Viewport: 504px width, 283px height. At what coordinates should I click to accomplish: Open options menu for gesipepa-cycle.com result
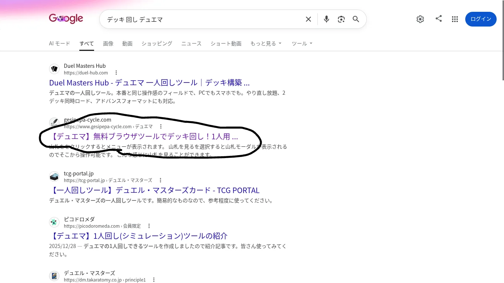[x=161, y=126]
